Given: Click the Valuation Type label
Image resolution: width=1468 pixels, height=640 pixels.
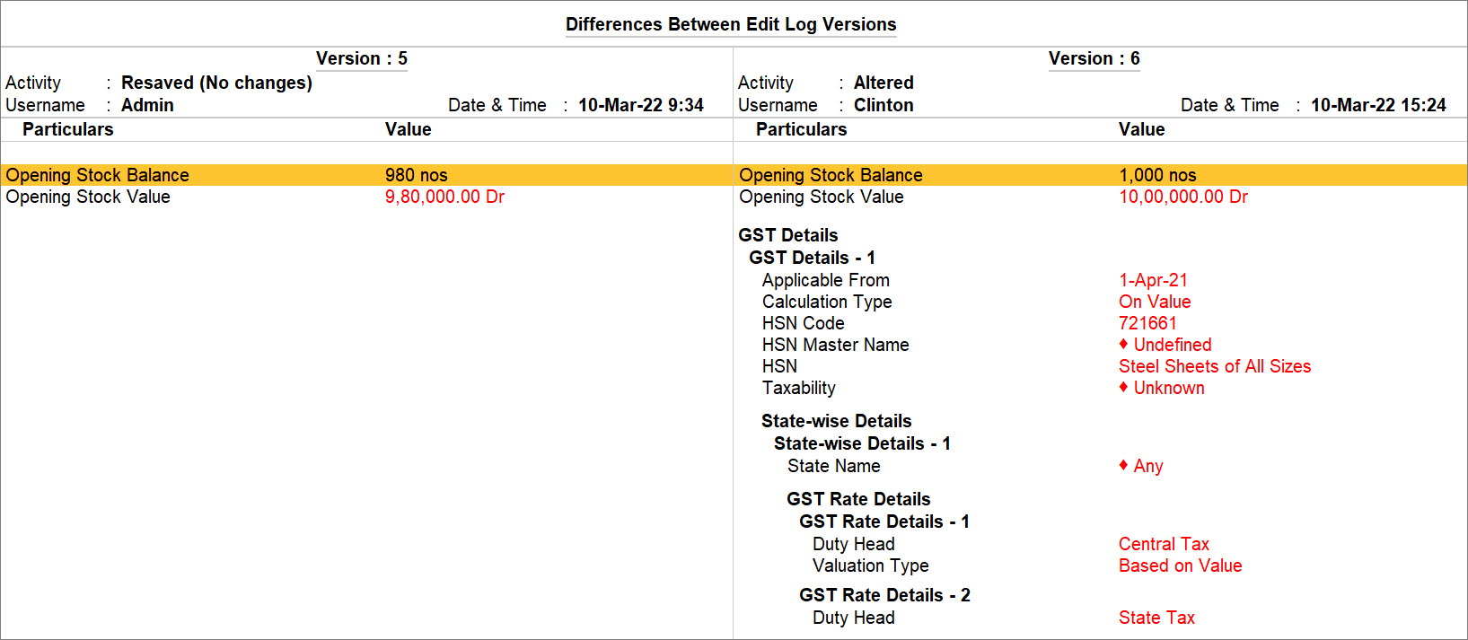Looking at the screenshot, I should 871,565.
